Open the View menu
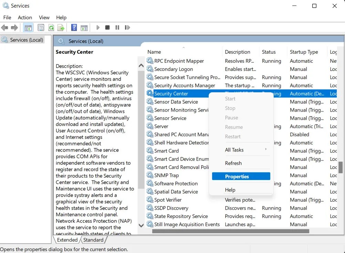345x253 pixels. pos(44,18)
